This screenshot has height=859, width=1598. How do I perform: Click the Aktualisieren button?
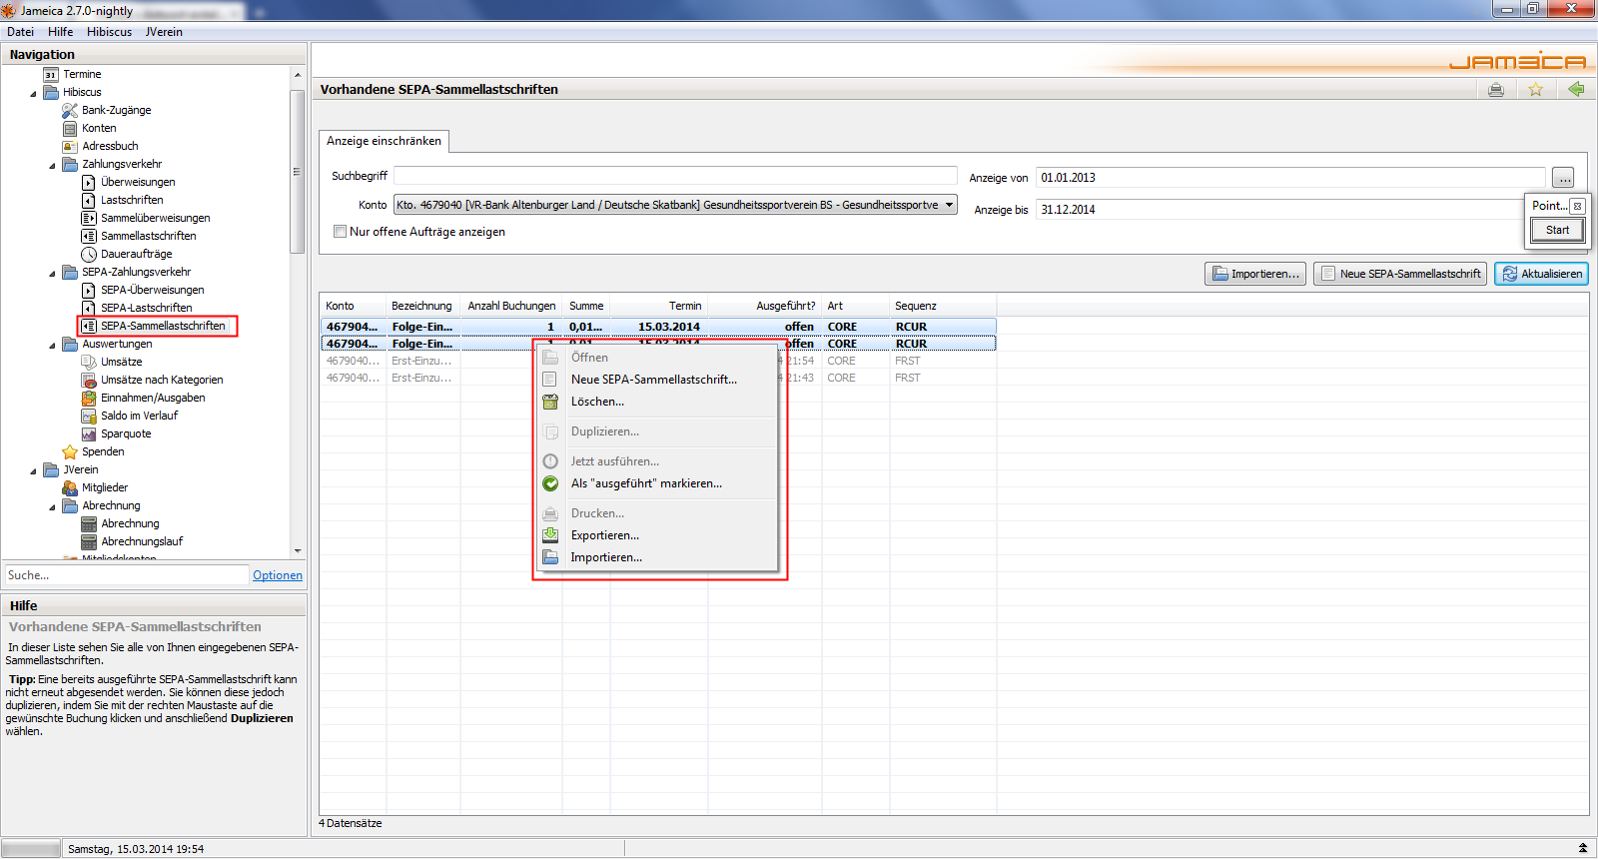coord(1541,274)
